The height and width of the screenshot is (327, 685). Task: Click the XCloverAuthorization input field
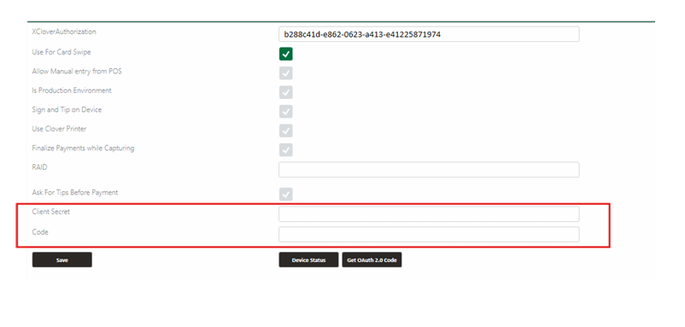tap(429, 34)
